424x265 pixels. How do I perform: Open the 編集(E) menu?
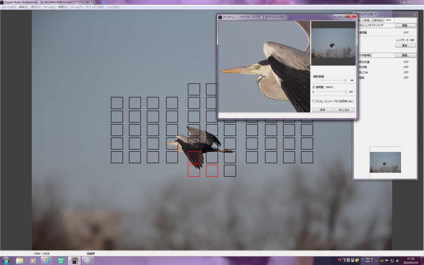(x=23, y=7)
